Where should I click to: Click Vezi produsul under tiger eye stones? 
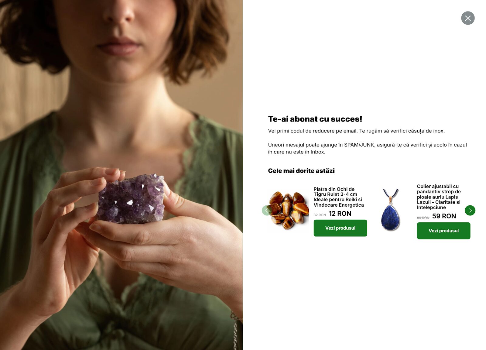tap(340, 228)
